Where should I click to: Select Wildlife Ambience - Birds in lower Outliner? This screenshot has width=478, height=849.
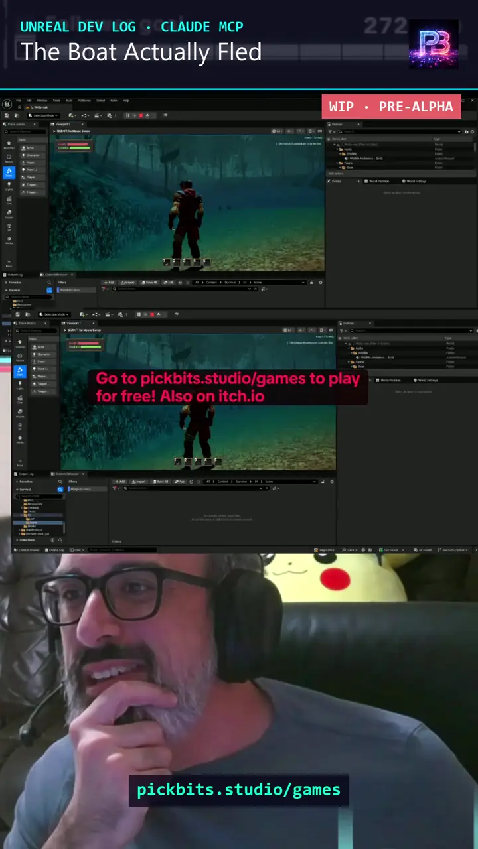coord(376,357)
